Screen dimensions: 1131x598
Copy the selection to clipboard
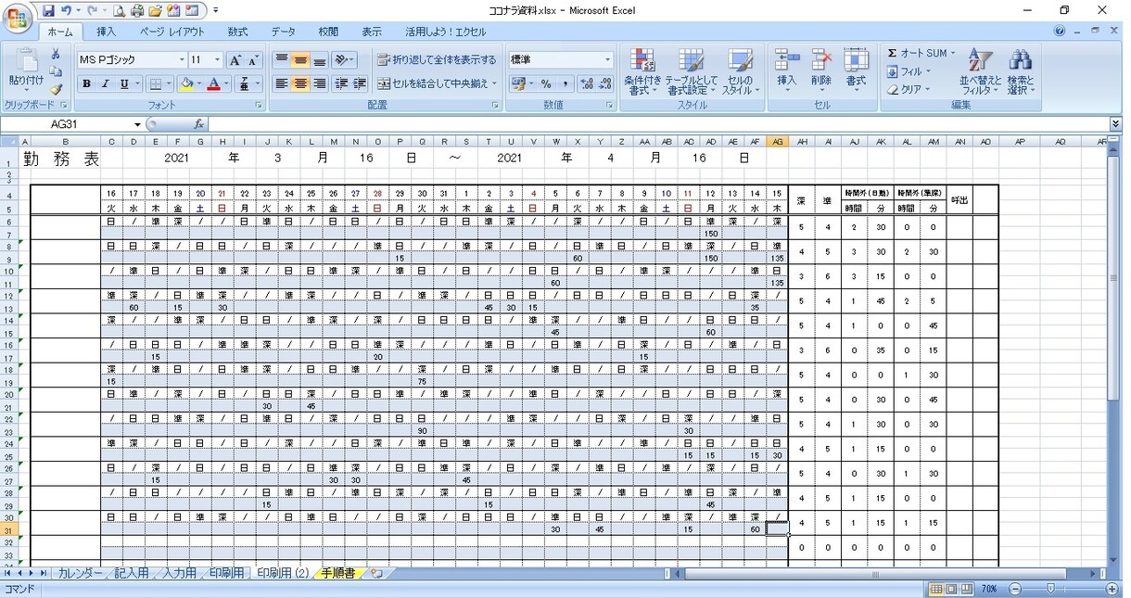coord(56,72)
